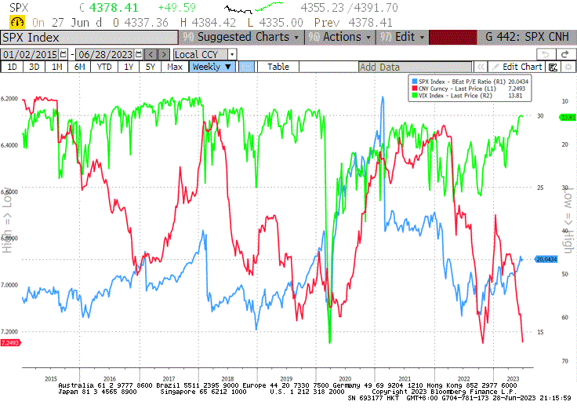Click the High value 4384.42
Viewport: 577px width, 416px height.
click(214, 23)
